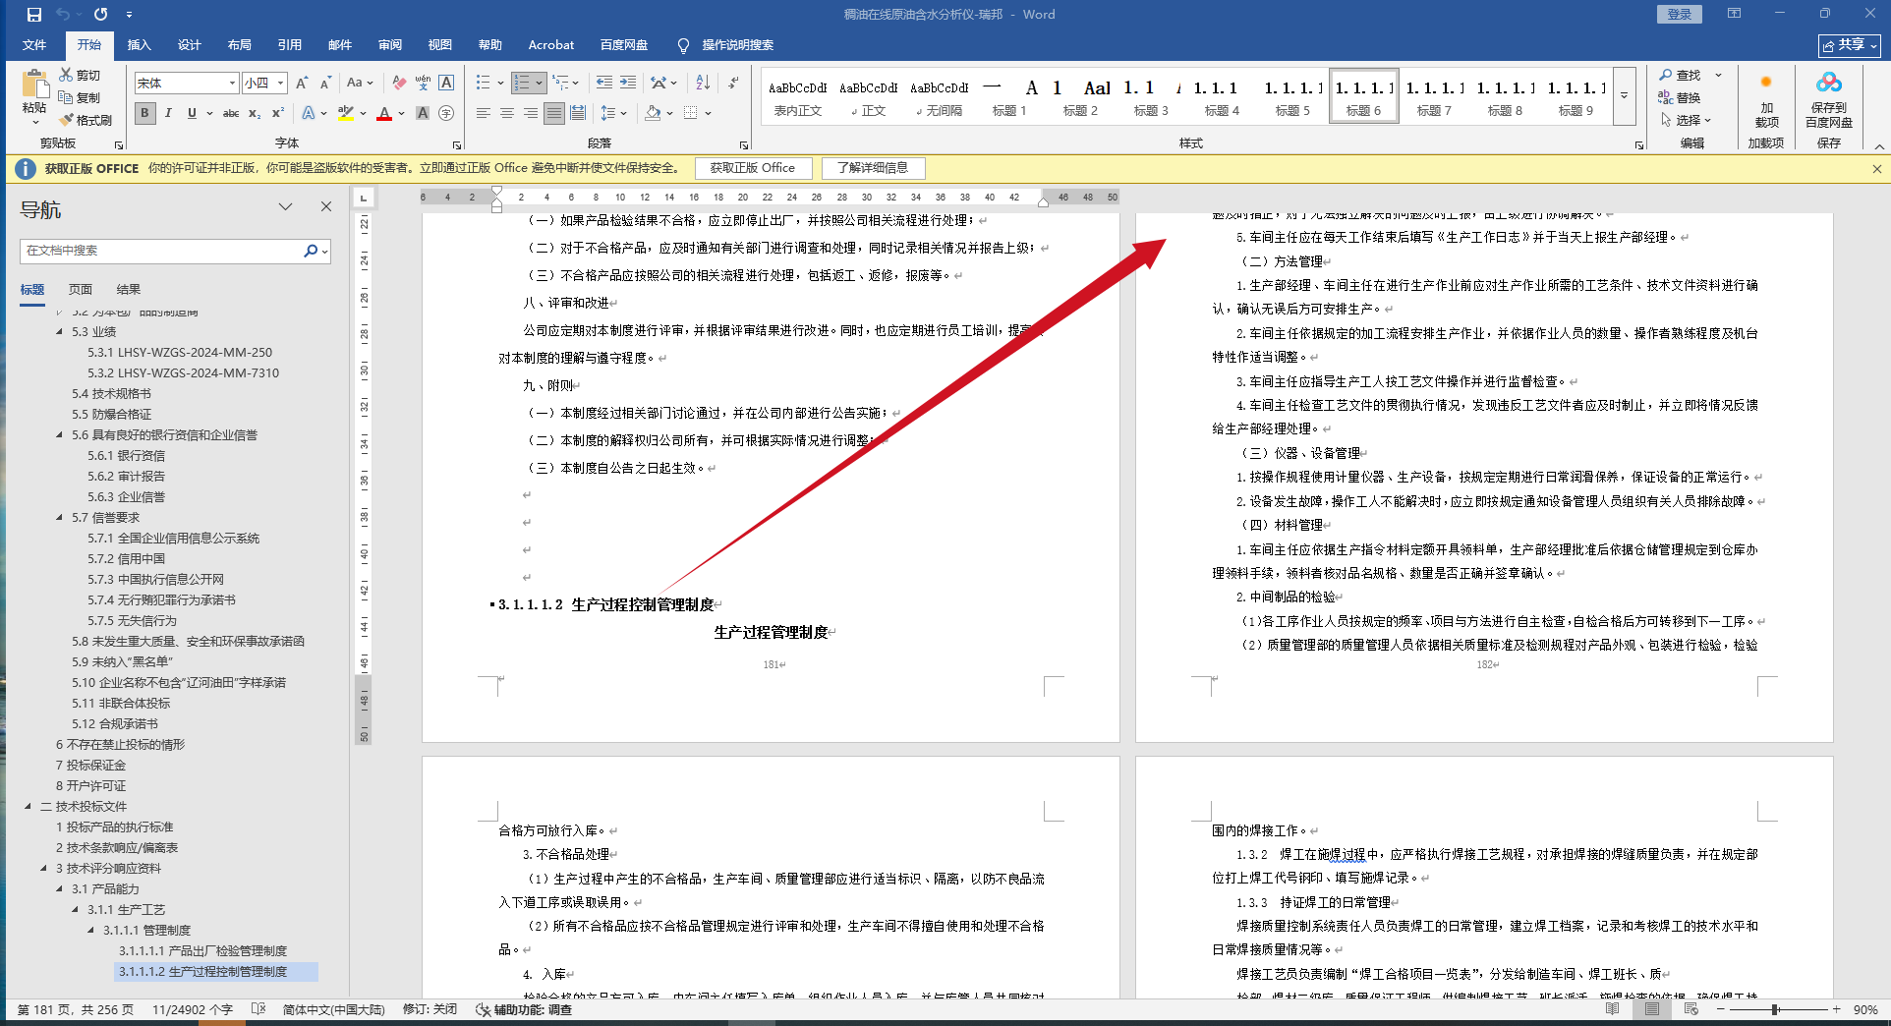Align text to the left
1891x1026 pixels.
pos(484,113)
